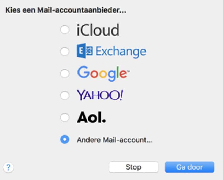The width and height of the screenshot is (223, 180).
Task: Click the blue Exchange logo icon
Action: (85, 51)
